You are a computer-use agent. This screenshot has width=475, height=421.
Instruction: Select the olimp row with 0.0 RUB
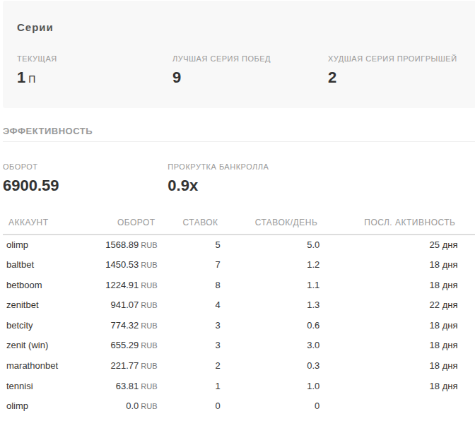(239, 406)
